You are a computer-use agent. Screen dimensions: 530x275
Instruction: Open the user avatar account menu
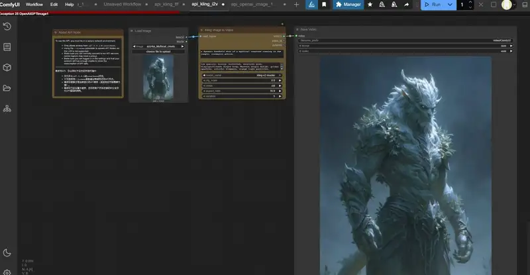pos(508,5)
